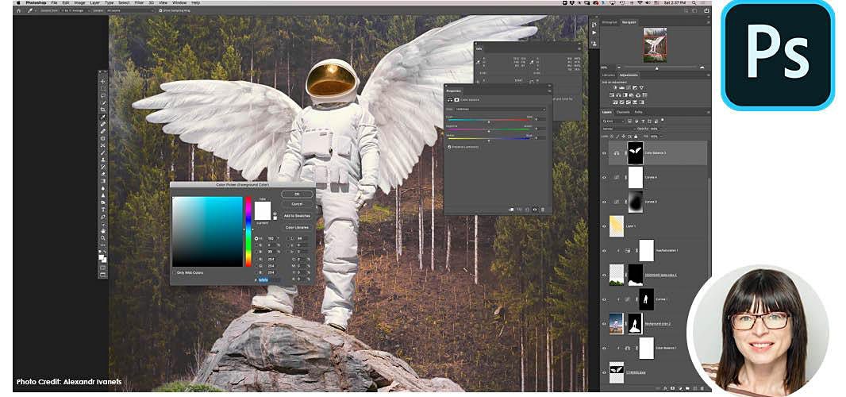Switch to the Libraries tab
The image size is (846, 397).
[609, 75]
